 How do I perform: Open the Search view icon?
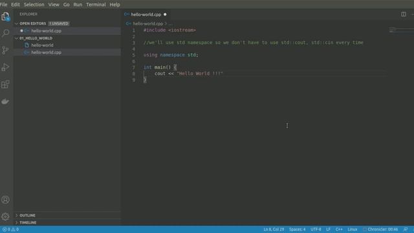[5, 33]
